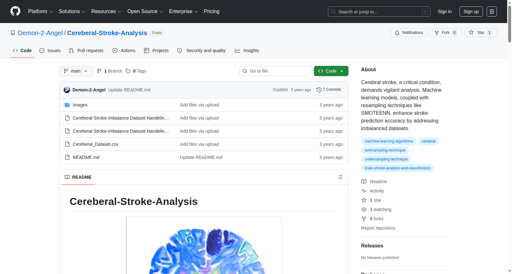Screen dimensions: 512x274
Task: Click the Readme book icon in About sidebar
Action: [x=364, y=182]
